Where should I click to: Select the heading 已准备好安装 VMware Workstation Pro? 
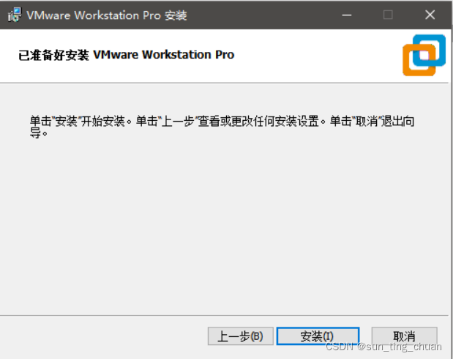(x=126, y=55)
